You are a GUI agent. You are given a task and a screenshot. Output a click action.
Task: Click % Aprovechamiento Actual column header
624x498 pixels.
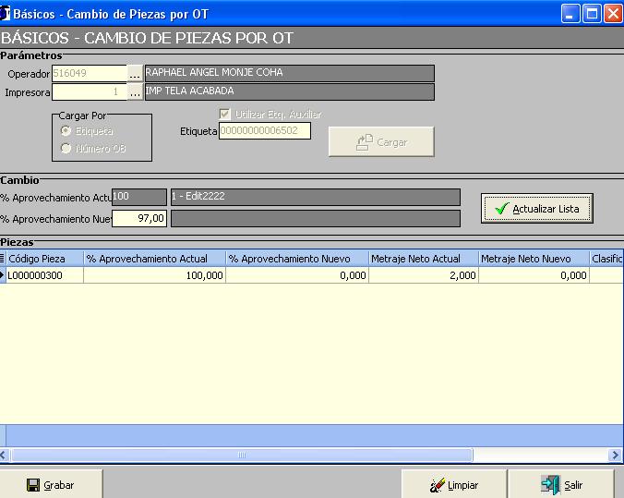point(154,259)
